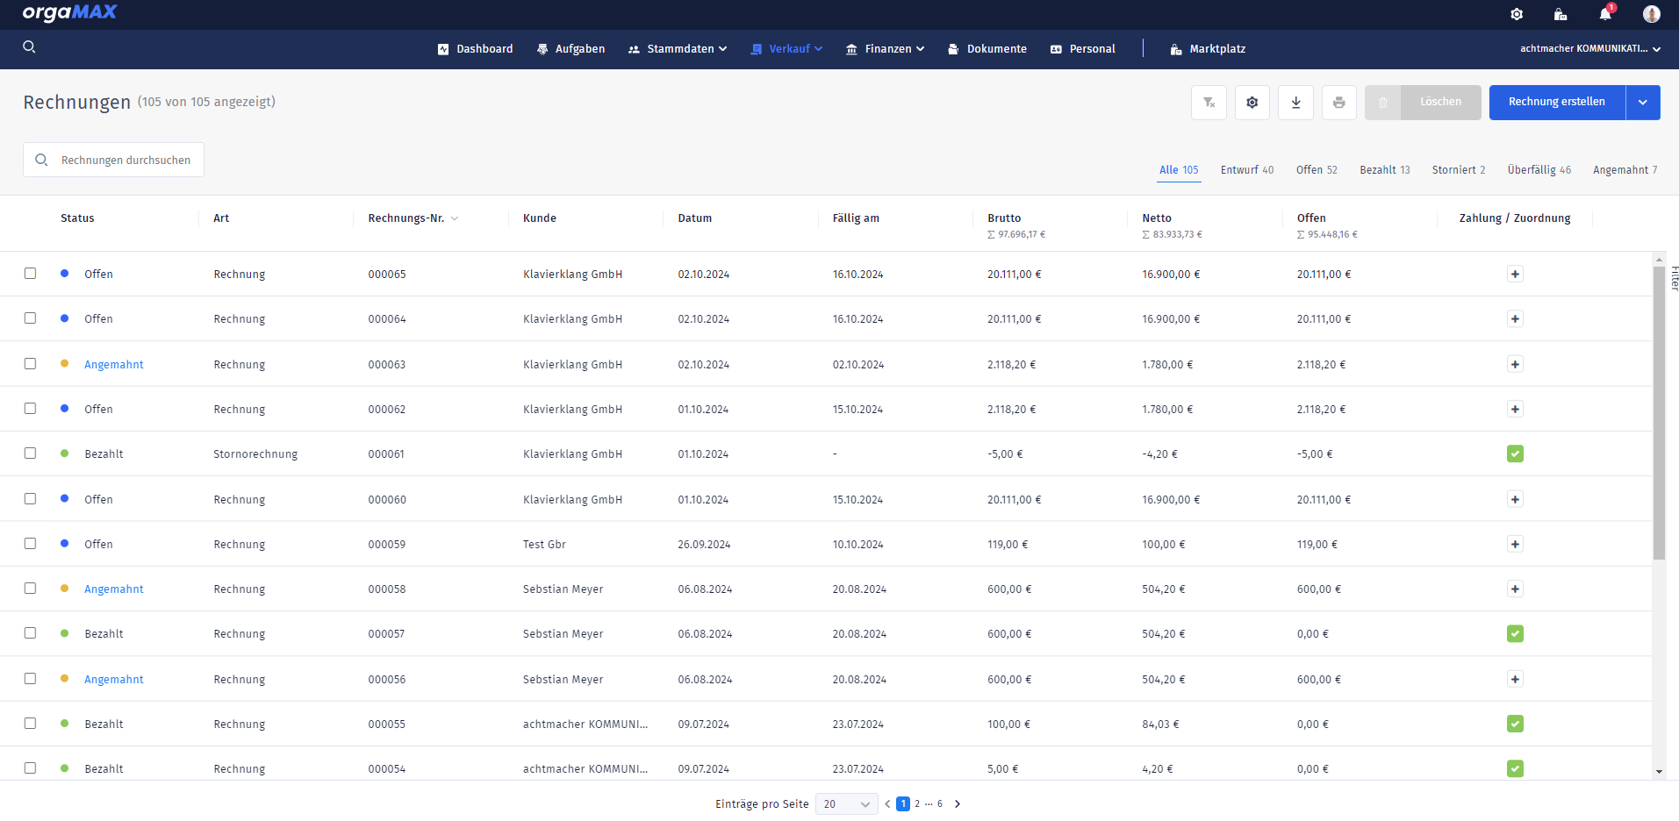Viewport: 1679px width, 821px height.
Task: Open settings gear in top header
Action: pyautogui.click(x=1516, y=14)
